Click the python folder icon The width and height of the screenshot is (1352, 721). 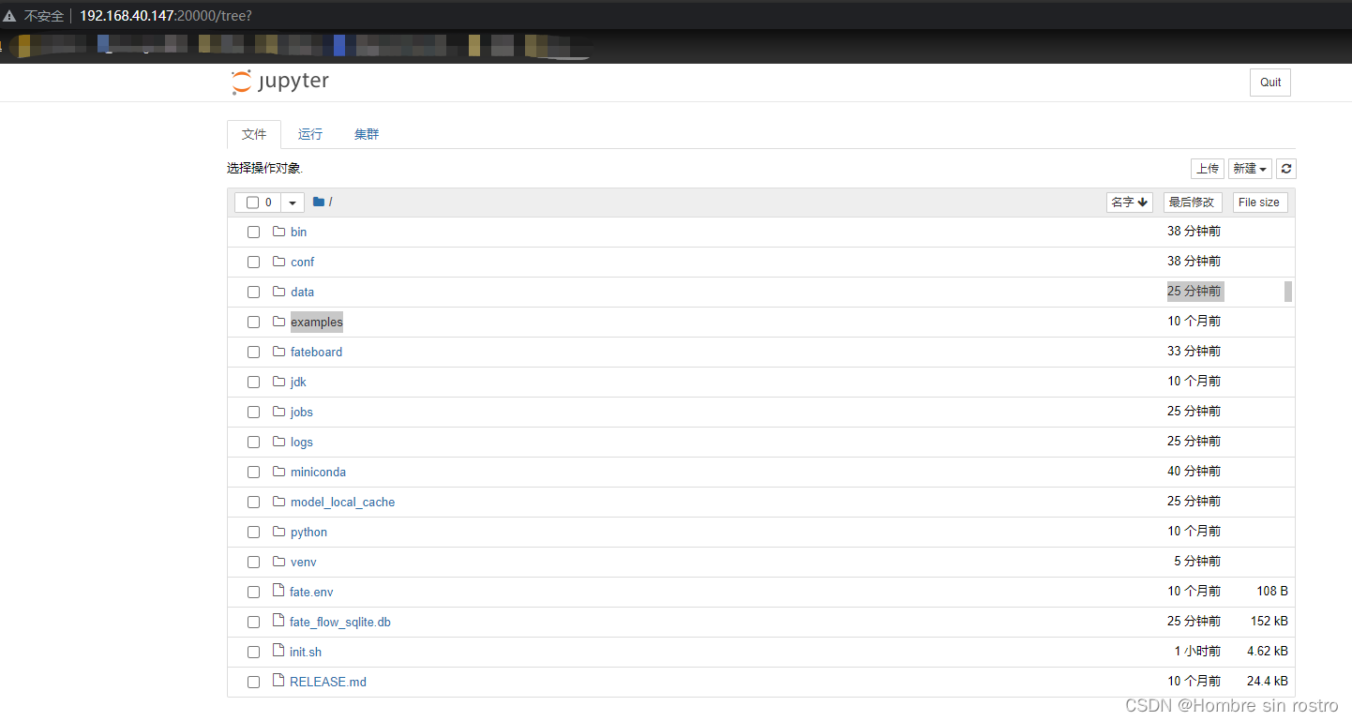[278, 531]
